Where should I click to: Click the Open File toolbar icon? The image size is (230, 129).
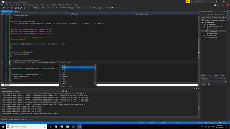(x=16, y=8)
